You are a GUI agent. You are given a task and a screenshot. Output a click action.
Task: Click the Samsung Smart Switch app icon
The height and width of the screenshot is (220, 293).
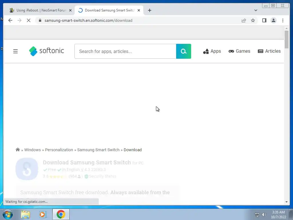pyautogui.click(x=27, y=169)
